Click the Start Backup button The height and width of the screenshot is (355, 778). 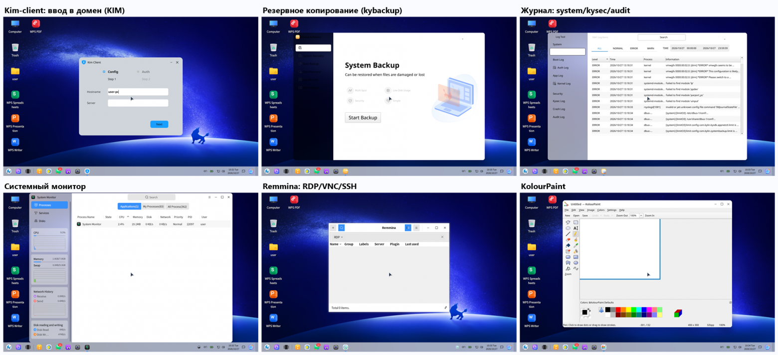pyautogui.click(x=363, y=118)
